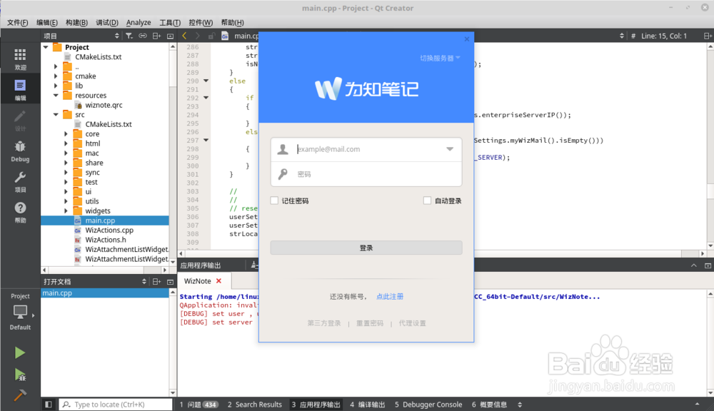Open Issues pane in status bar

(x=198, y=404)
